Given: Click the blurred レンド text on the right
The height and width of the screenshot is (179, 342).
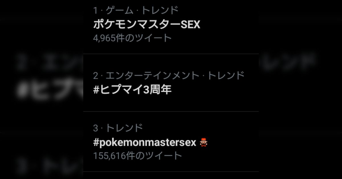Looking at the screenshot, I should tap(288, 61).
